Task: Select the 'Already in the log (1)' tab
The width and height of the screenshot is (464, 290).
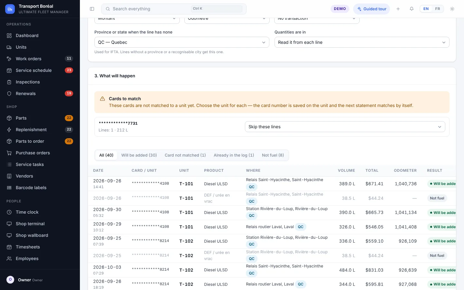Action: [234, 155]
